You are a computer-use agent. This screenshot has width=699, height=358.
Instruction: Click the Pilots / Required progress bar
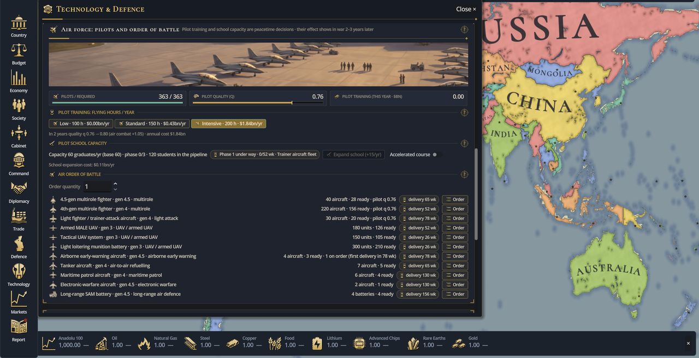coord(117,103)
